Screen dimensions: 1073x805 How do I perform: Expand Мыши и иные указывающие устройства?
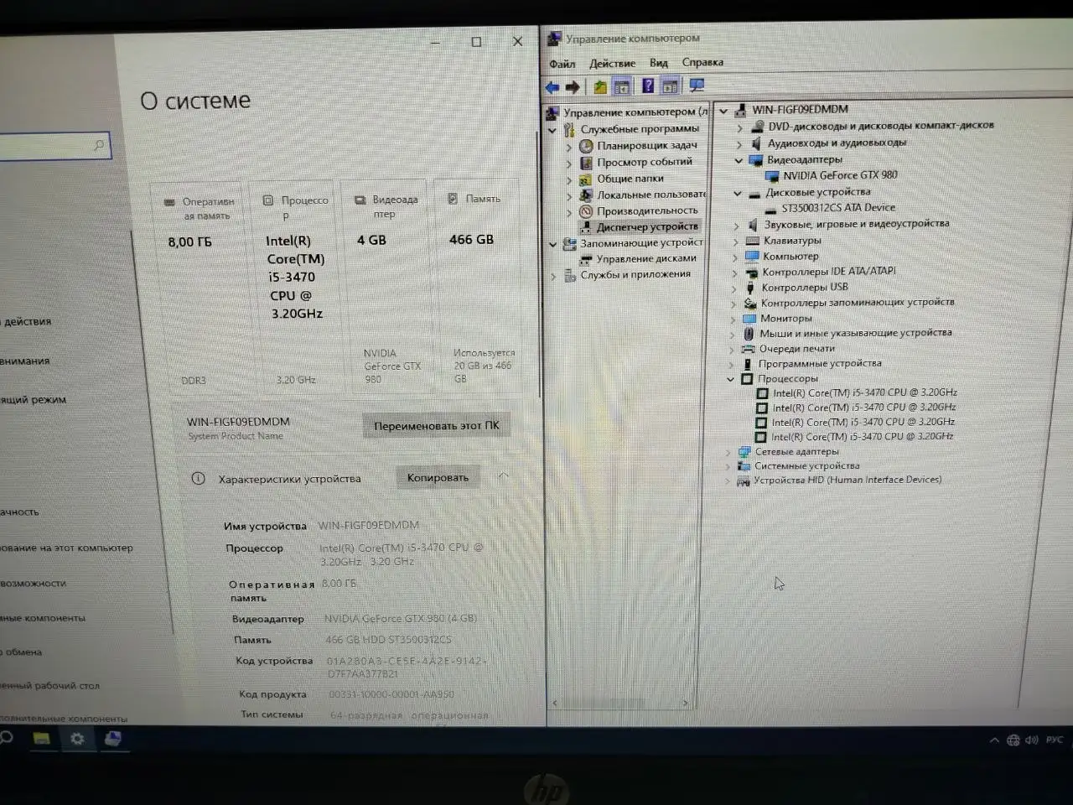tap(733, 335)
